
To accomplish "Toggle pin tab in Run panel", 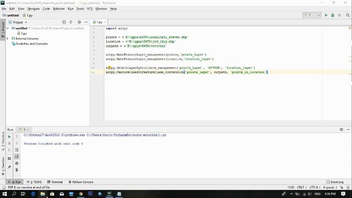I will pyautogui.click(x=9, y=167).
